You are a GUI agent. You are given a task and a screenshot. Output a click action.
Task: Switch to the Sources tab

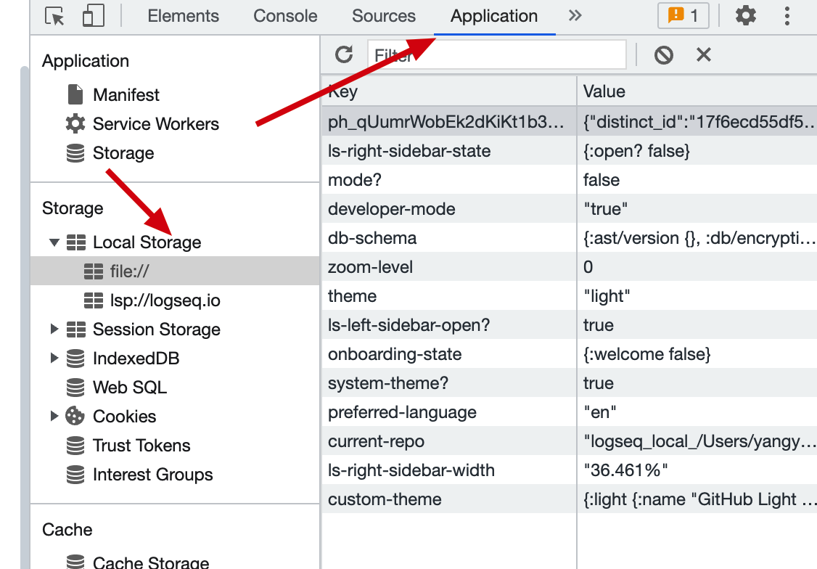click(x=383, y=16)
